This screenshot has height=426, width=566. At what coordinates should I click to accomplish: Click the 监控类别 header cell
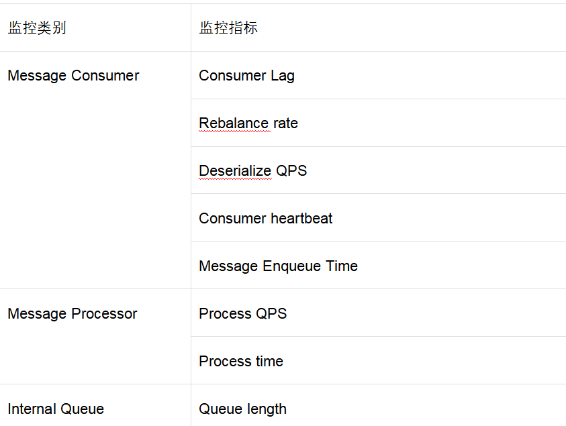click(x=37, y=28)
